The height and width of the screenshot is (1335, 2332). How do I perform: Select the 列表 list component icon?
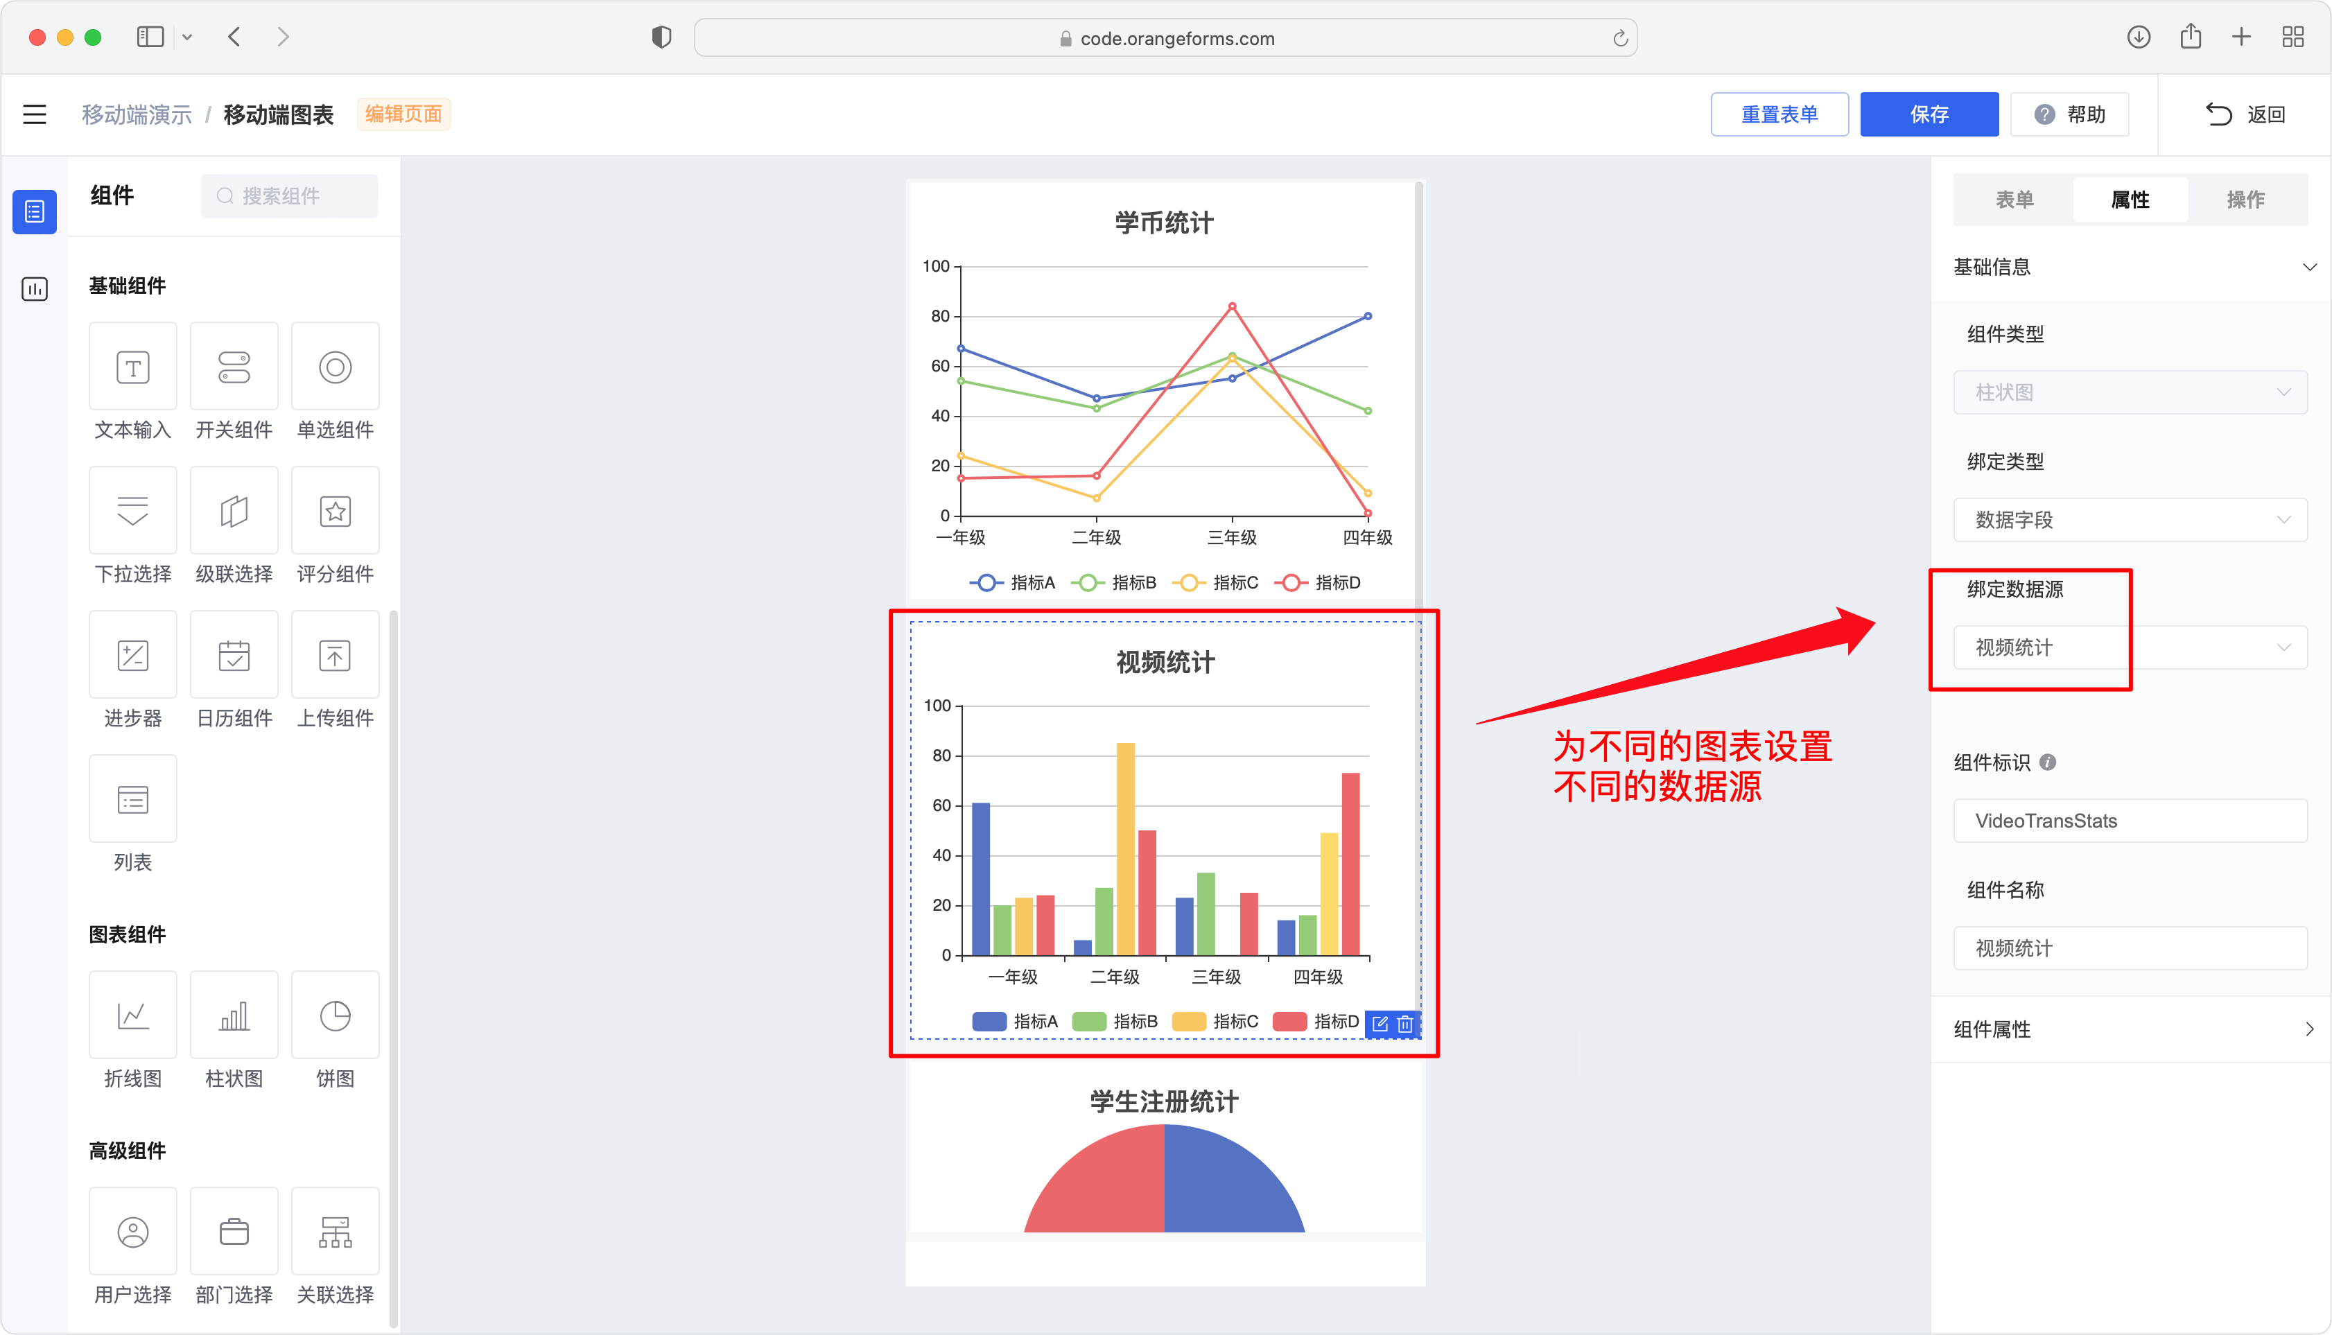point(133,799)
